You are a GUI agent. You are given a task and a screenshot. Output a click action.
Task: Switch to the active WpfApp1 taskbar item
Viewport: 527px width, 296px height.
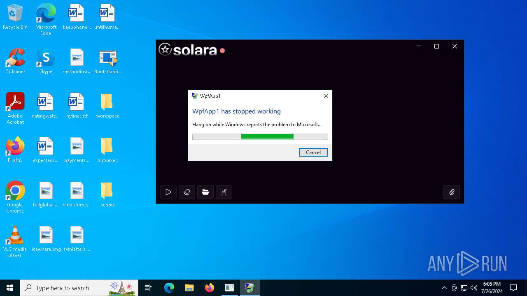coord(250,288)
